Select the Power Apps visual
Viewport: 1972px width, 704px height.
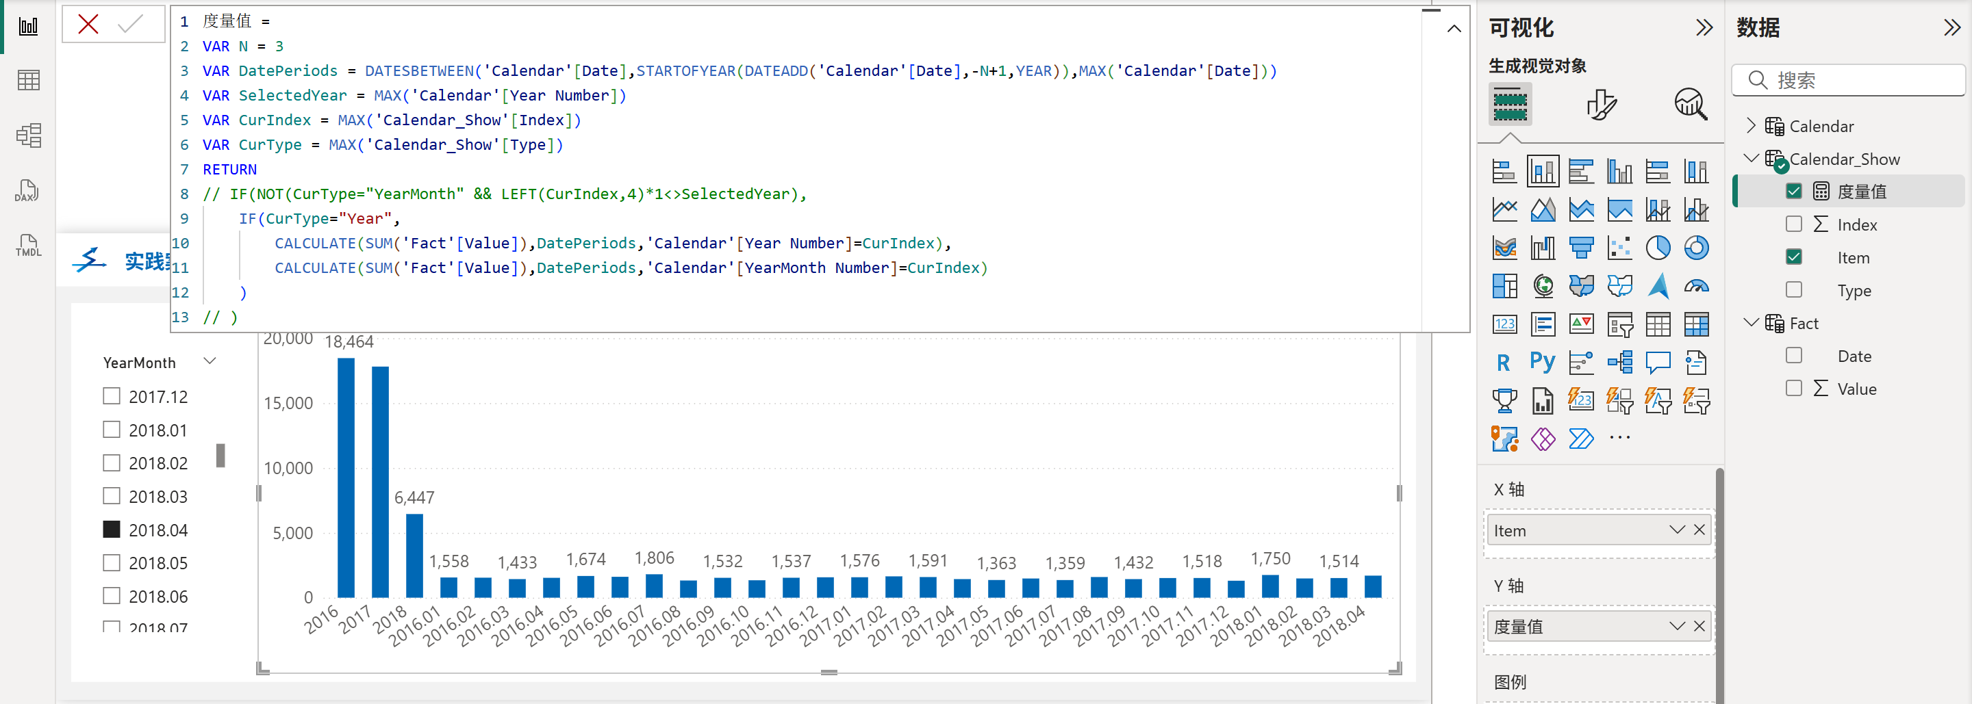click(1543, 439)
